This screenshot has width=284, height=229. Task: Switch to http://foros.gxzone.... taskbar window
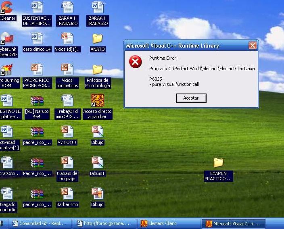[x=104, y=224]
